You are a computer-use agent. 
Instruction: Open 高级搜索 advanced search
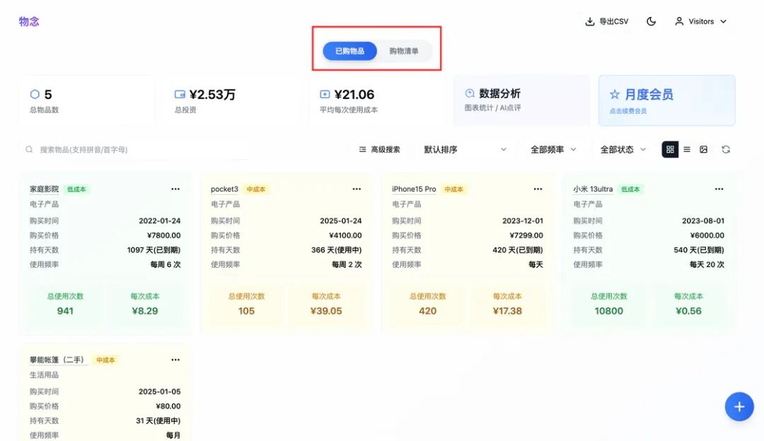(x=379, y=149)
